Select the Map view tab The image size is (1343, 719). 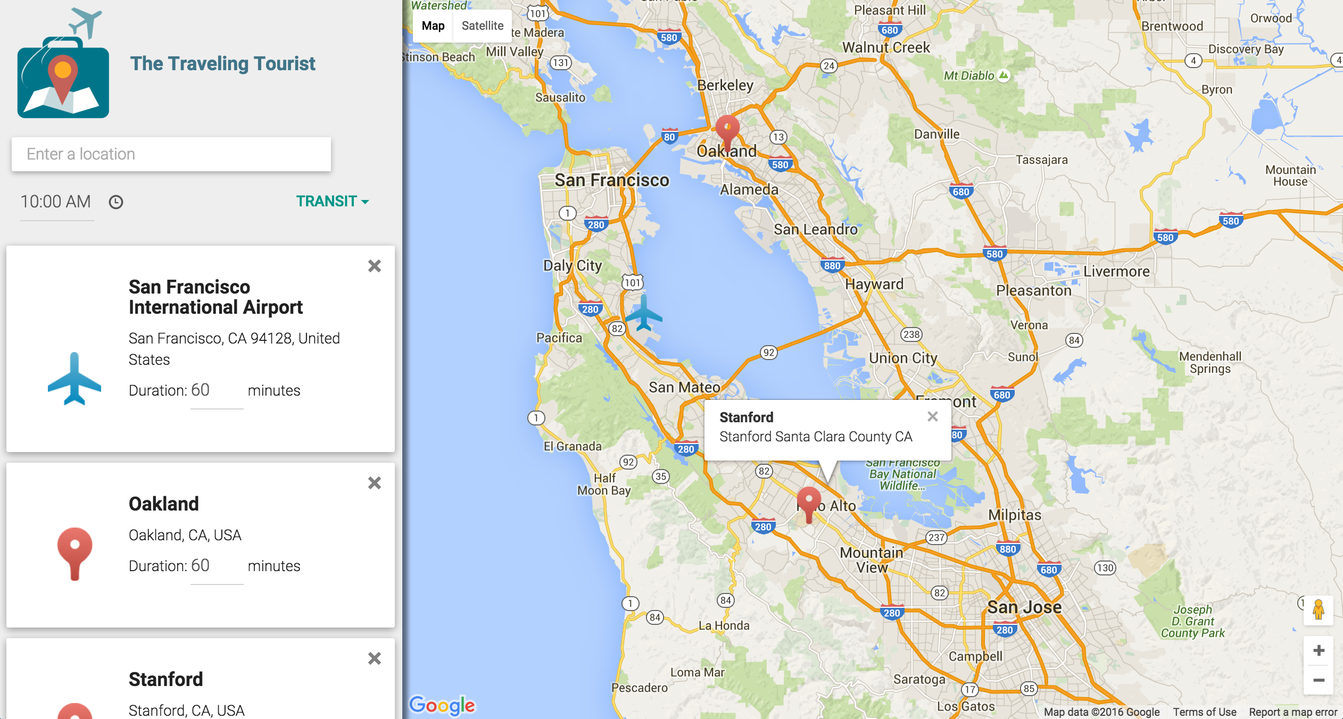433,26
